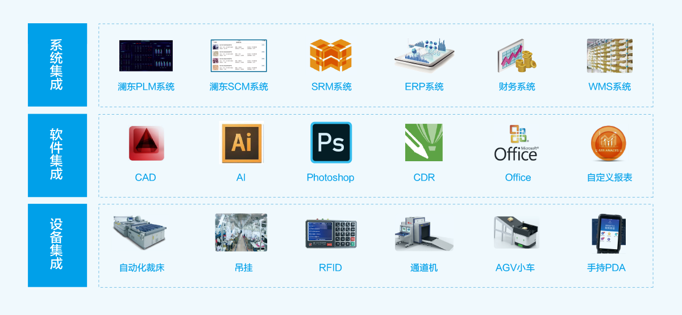This screenshot has height=315, width=682.
Task: Click the keypad terminal device image
Action: (331, 232)
